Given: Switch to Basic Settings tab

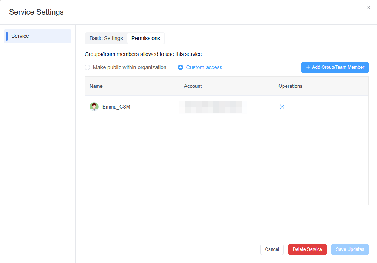Looking at the screenshot, I should pyautogui.click(x=106, y=38).
